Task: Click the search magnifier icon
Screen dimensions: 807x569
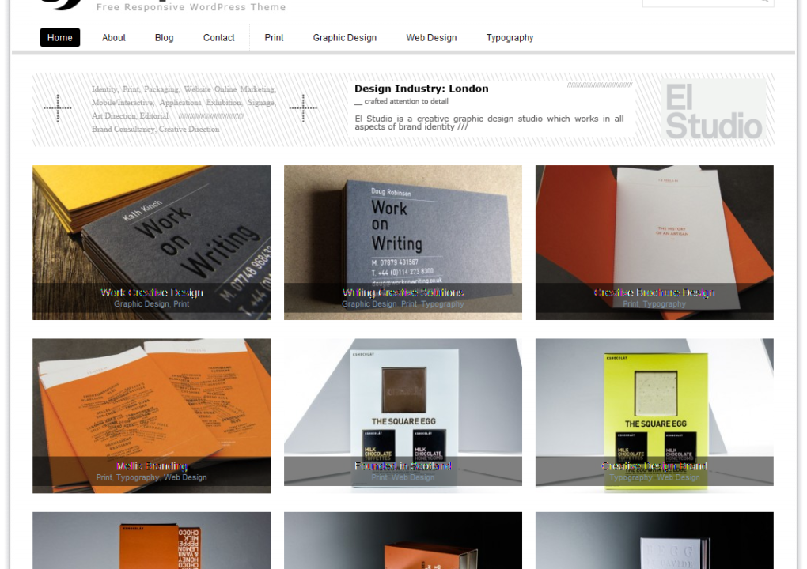Action: click(x=764, y=2)
